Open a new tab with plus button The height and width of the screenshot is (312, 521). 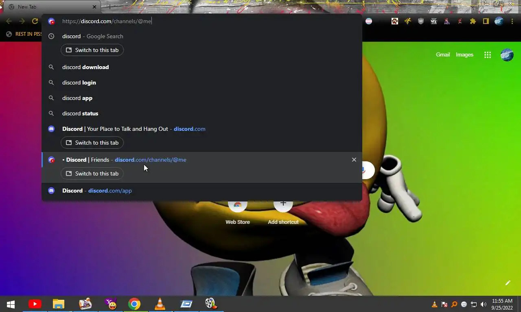click(x=109, y=7)
